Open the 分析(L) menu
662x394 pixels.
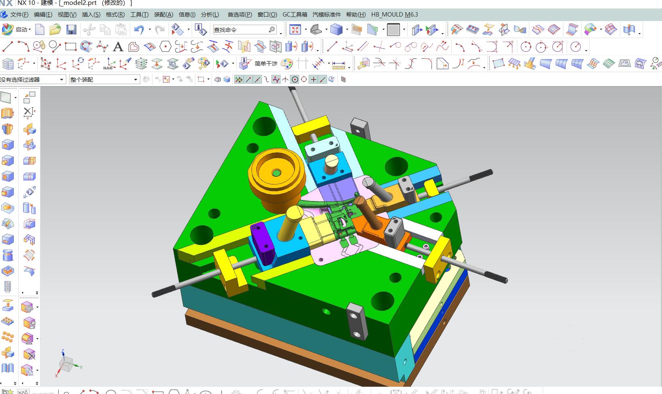click(x=210, y=15)
